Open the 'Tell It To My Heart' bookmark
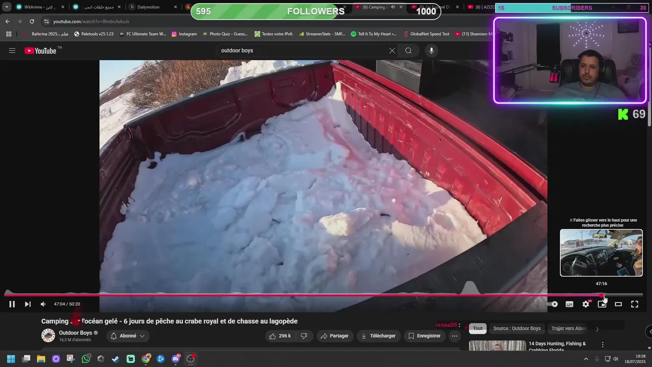The height and width of the screenshot is (367, 652). [x=374, y=34]
